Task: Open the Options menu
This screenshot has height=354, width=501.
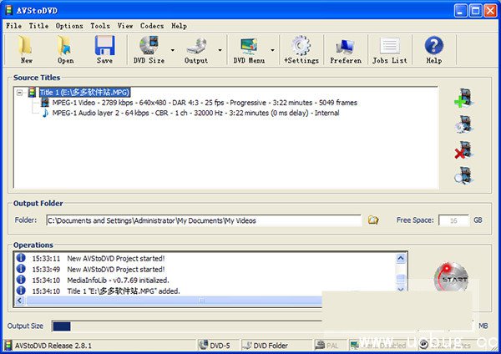Action: coord(69,26)
